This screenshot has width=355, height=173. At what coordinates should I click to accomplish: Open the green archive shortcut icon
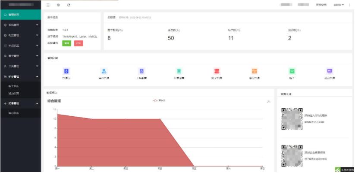click(x=292, y=71)
